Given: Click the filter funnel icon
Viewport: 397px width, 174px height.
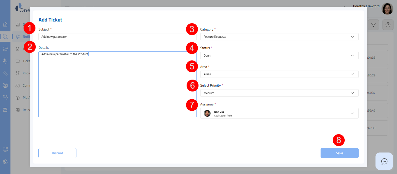Looking at the screenshot, I should point(373,25).
